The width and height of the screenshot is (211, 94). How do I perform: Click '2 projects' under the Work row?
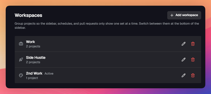33,46
